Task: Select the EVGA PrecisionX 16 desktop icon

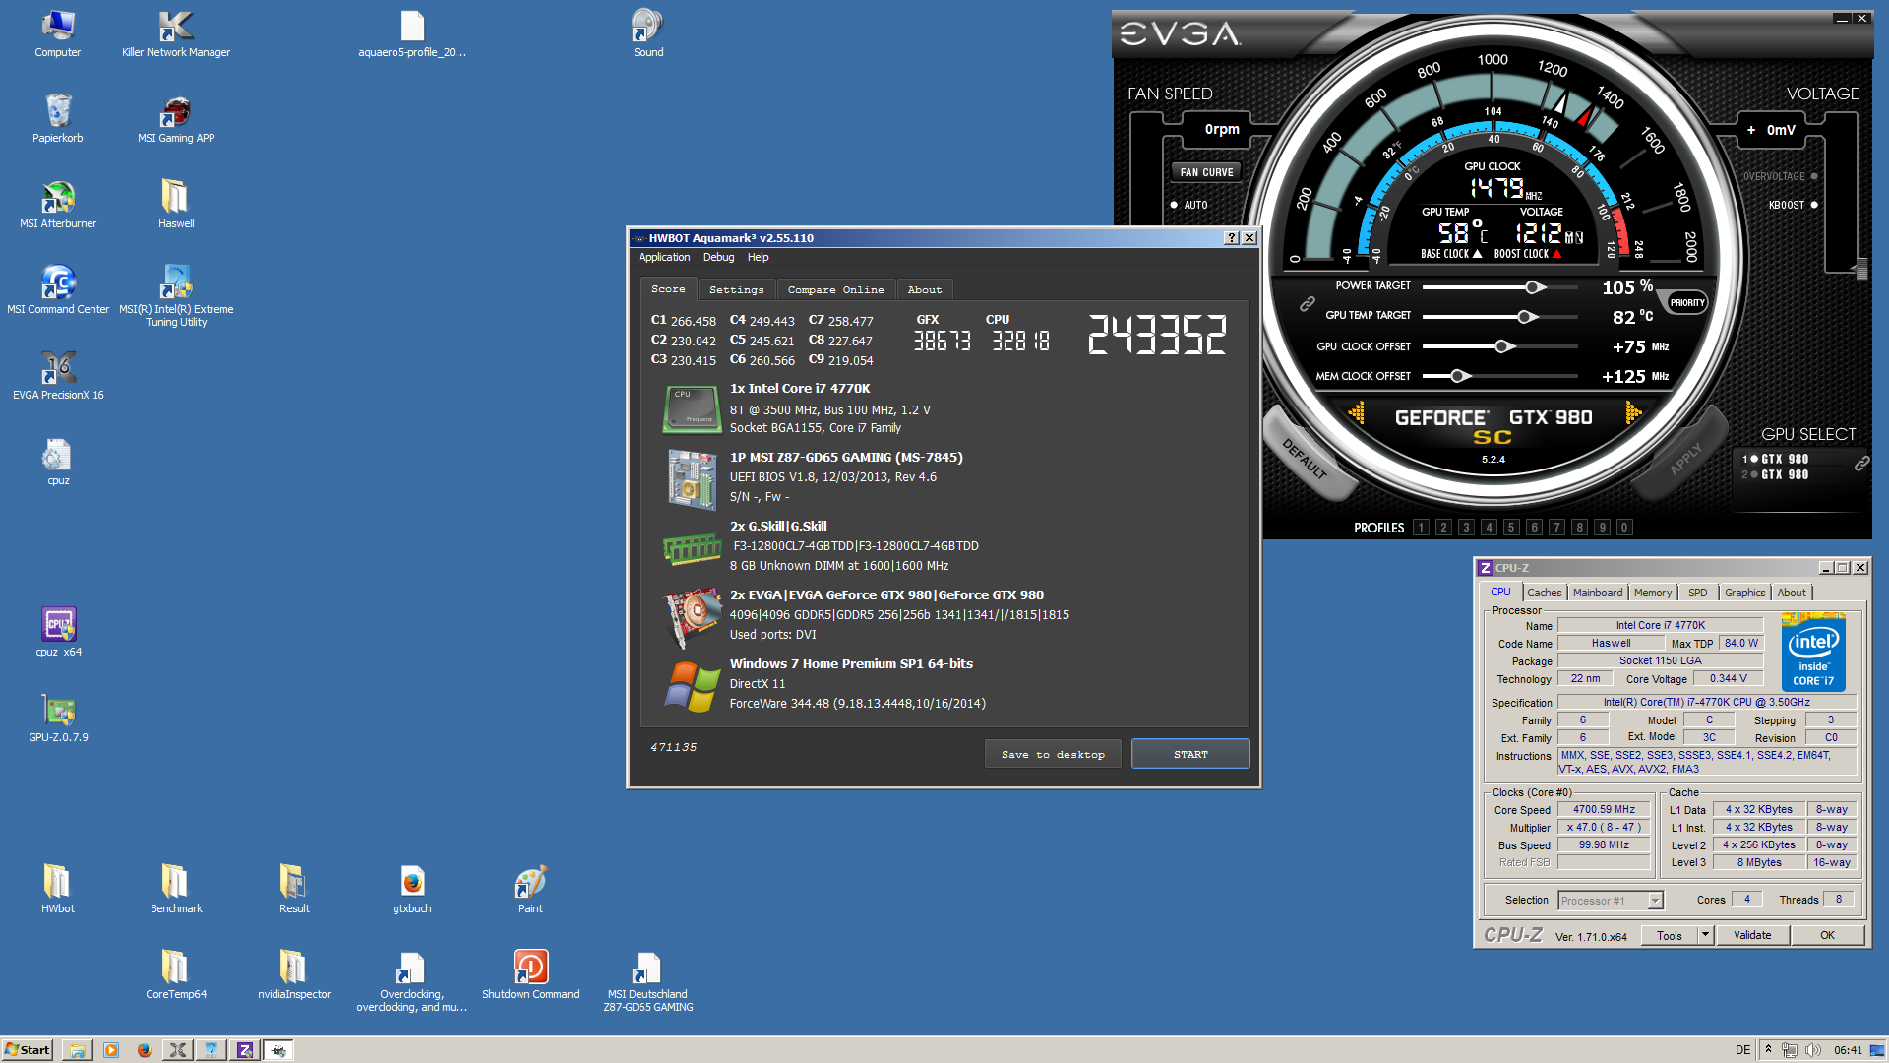Action: 58,376
